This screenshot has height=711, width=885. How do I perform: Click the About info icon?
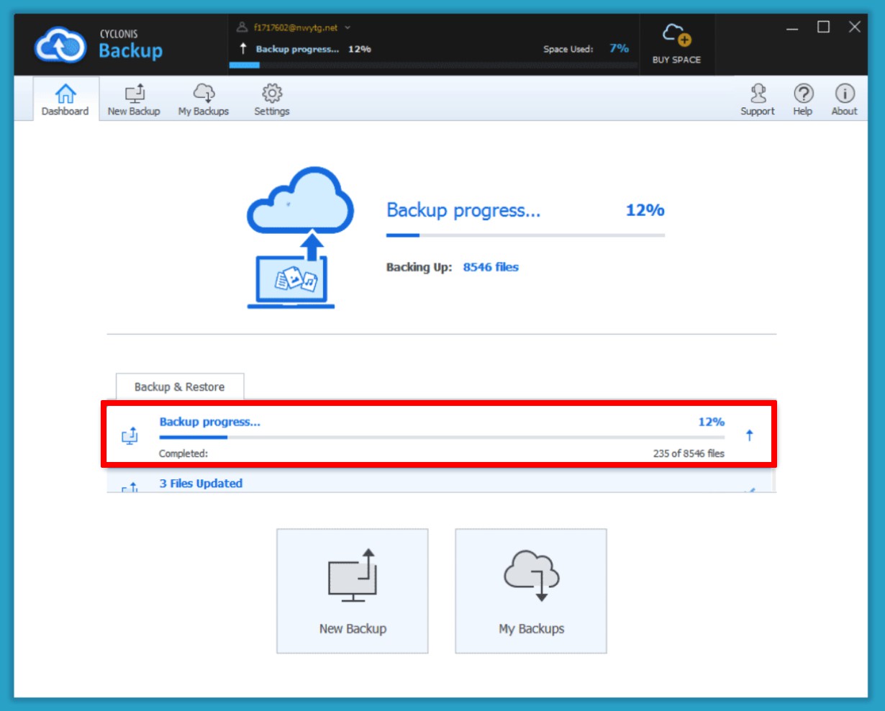click(x=844, y=94)
